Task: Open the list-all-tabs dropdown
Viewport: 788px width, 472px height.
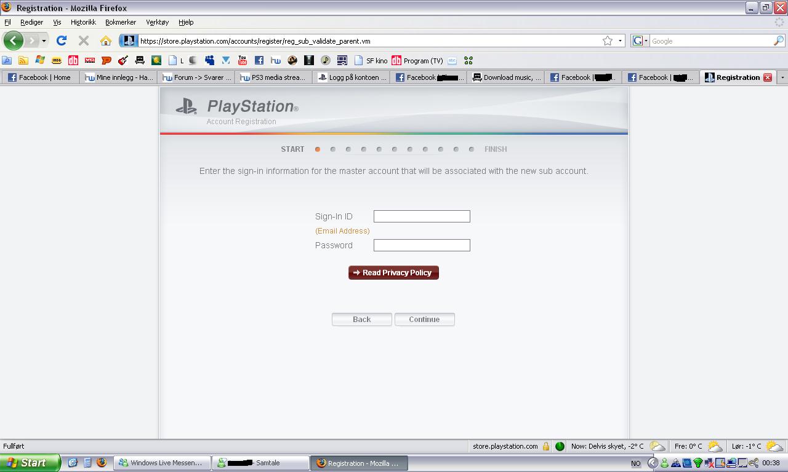Action: 782,77
